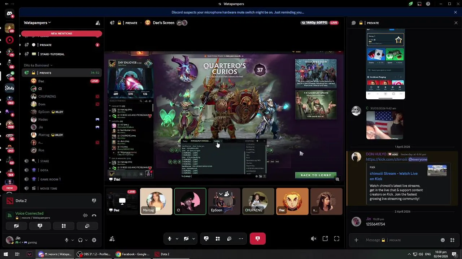Screen dimensions: 462x259
Task: Open soundboard button in voice panel
Action: [x=87, y=226]
